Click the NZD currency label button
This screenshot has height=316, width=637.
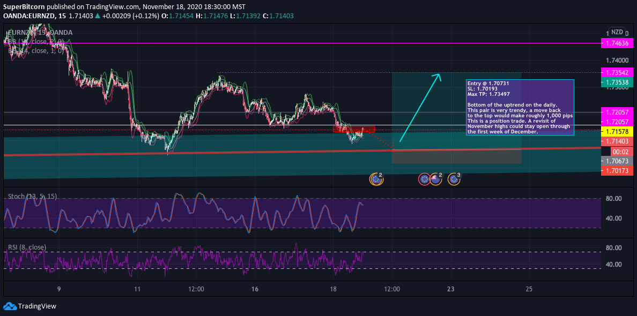[x=617, y=32]
